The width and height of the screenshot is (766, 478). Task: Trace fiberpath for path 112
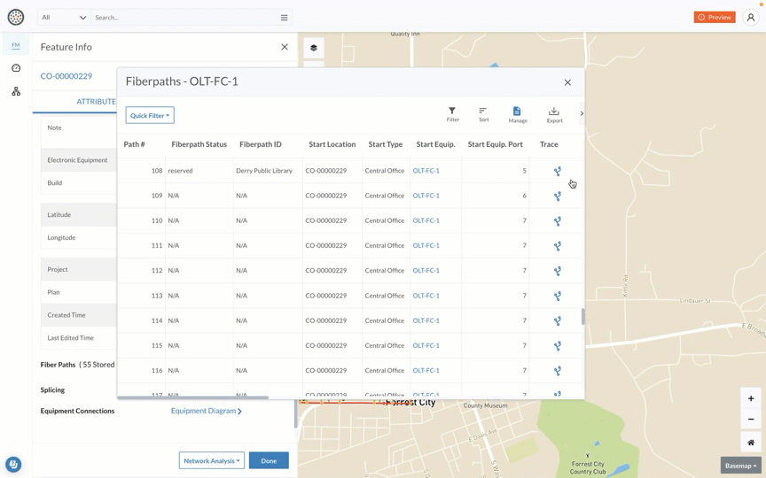tap(557, 271)
